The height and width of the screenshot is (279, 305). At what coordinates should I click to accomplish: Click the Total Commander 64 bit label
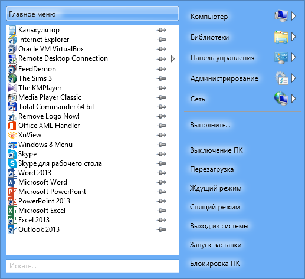click(x=56, y=107)
